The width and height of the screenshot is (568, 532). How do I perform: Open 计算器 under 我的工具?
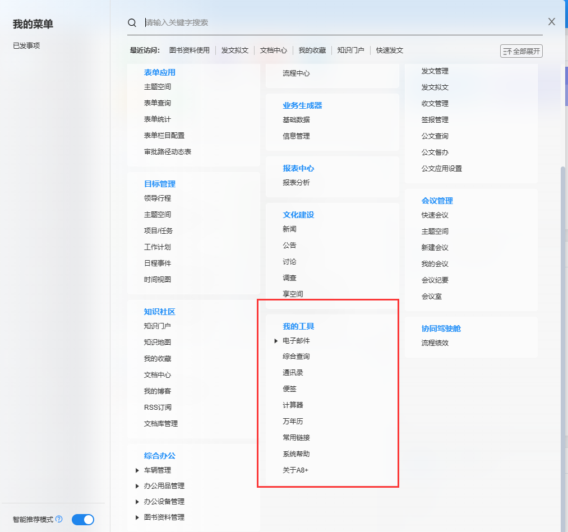pos(293,405)
